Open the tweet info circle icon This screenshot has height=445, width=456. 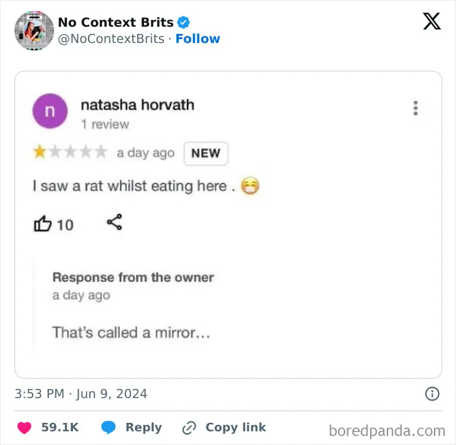coord(432,394)
